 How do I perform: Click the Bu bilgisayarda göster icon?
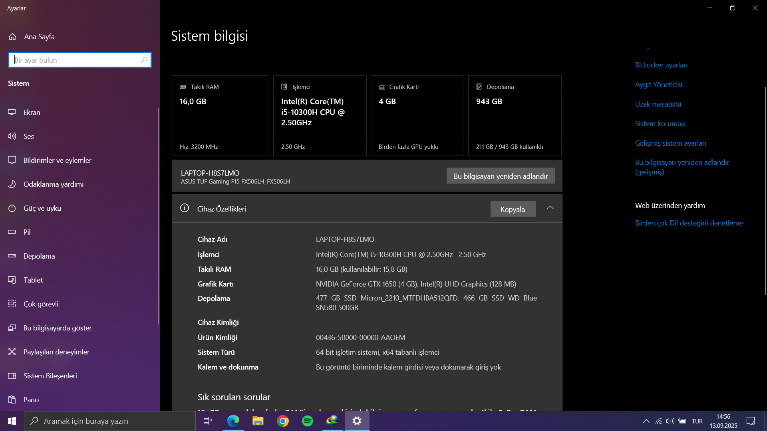pos(12,328)
